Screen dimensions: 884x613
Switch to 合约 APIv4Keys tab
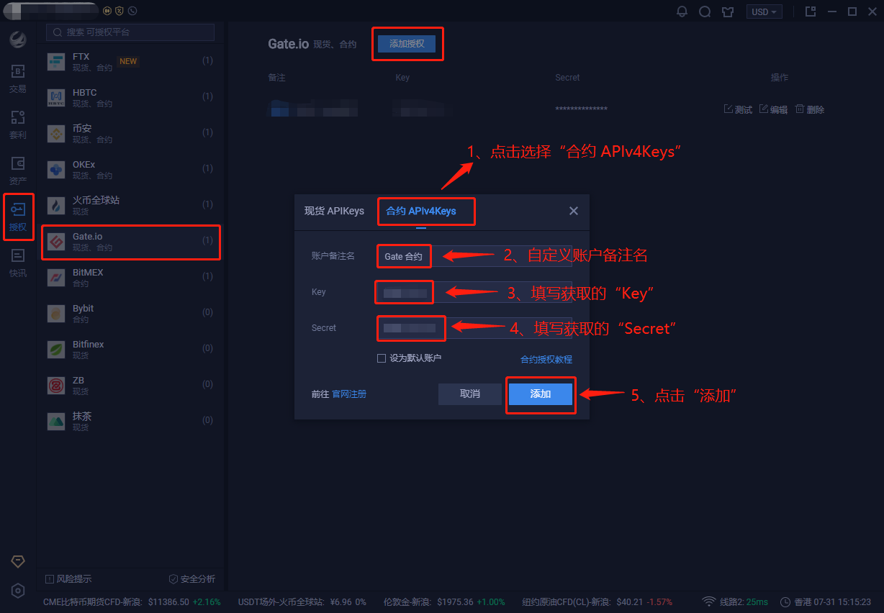[421, 212]
